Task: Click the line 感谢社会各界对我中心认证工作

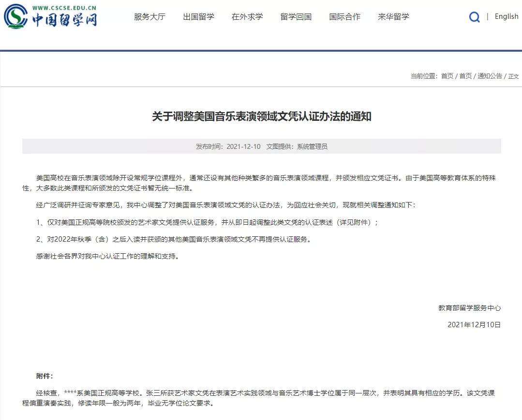Action: click(107, 256)
